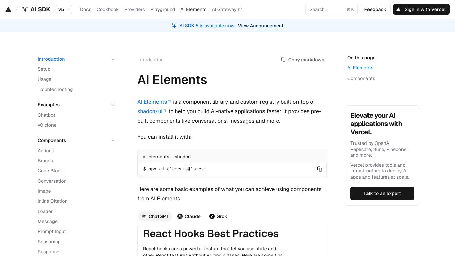Select the Grok example chip
Viewport: 455px width, 256px height.
tap(218, 216)
